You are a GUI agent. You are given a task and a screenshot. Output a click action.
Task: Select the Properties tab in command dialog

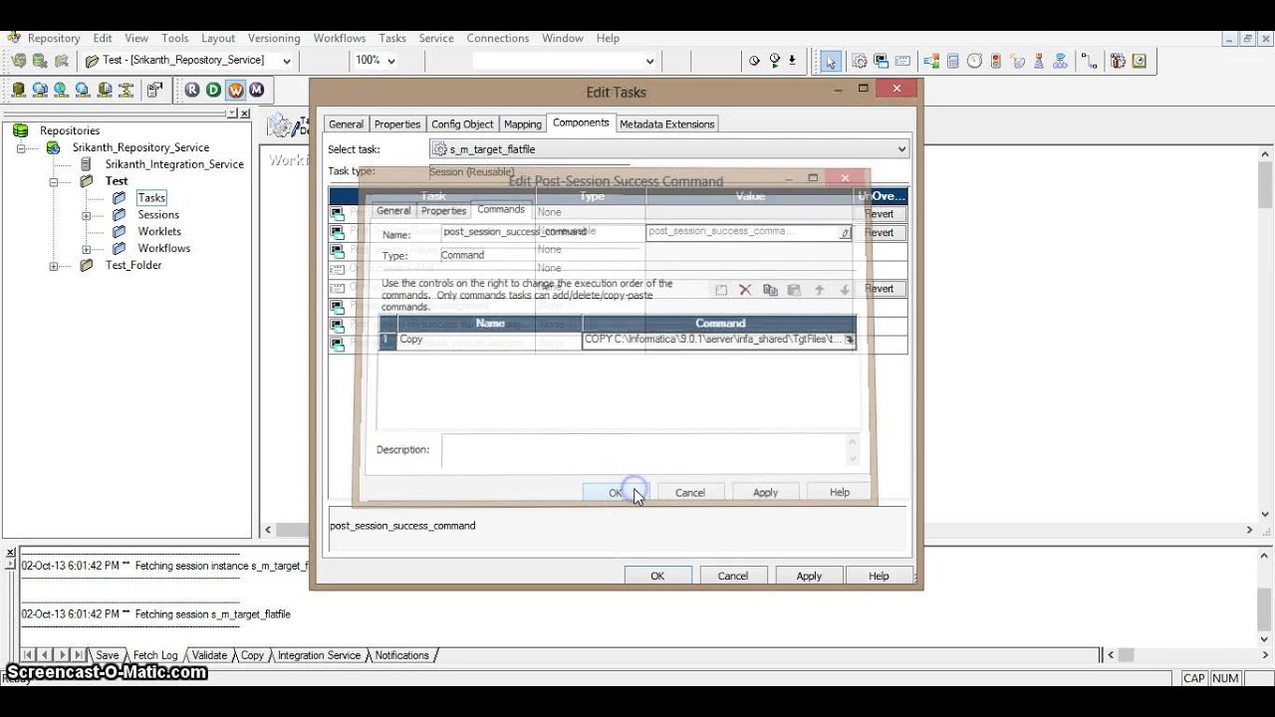[443, 211]
